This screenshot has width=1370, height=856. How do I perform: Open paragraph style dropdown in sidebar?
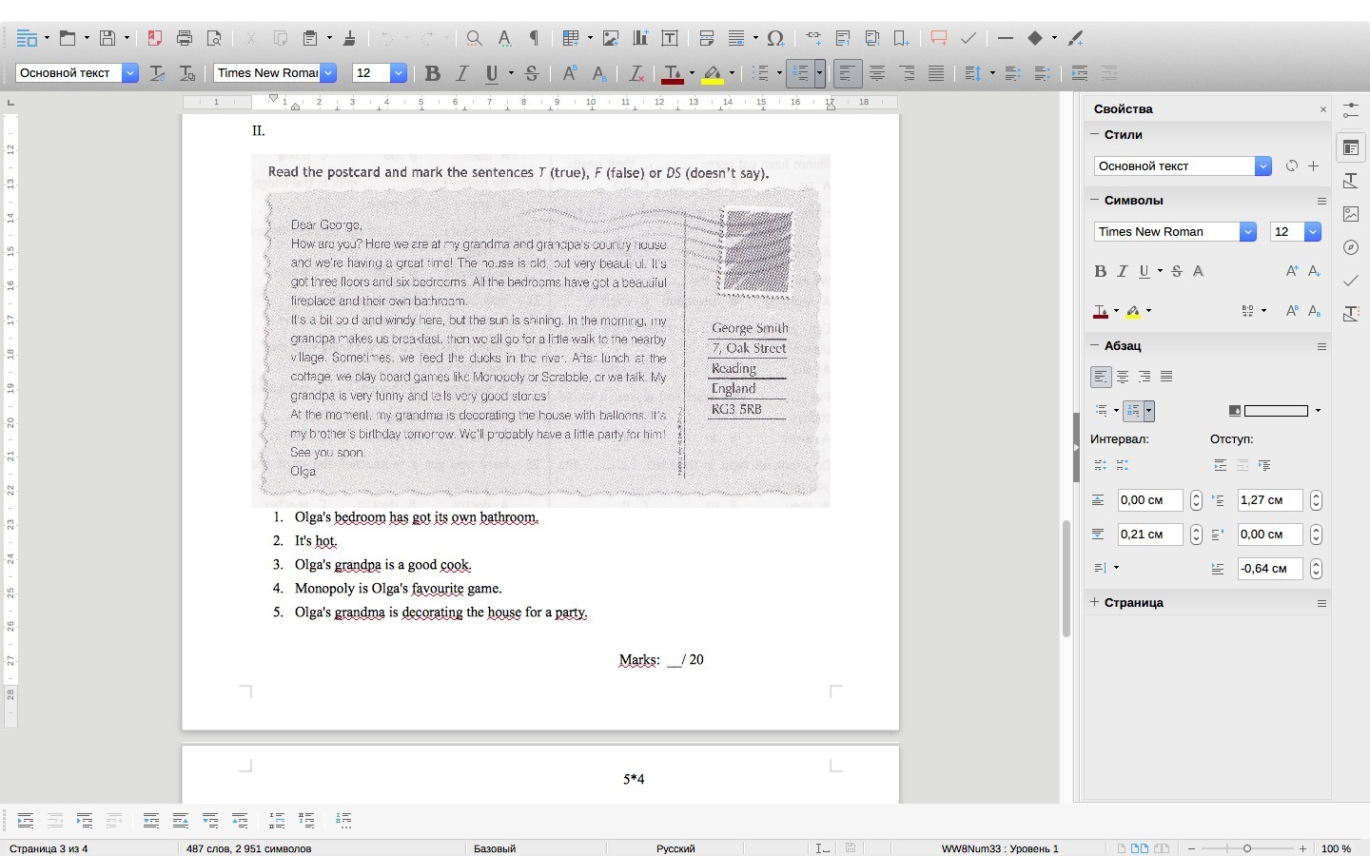coord(1262,166)
